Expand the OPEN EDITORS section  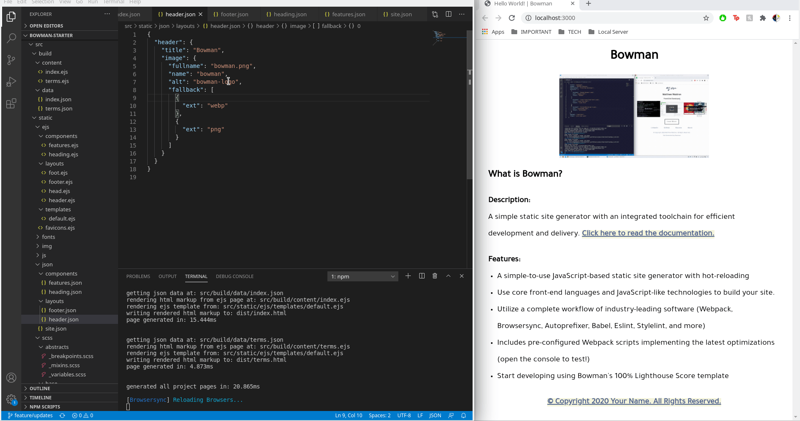[70, 26]
